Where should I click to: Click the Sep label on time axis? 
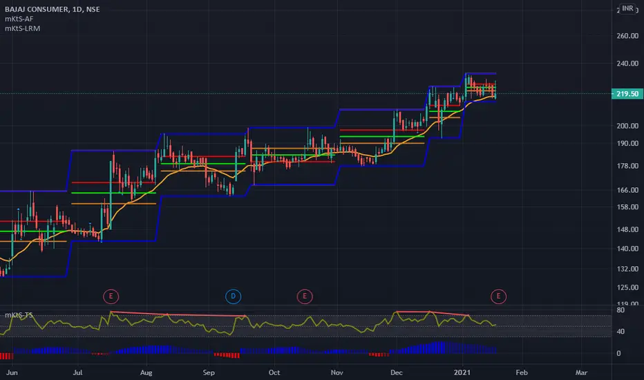(209, 372)
